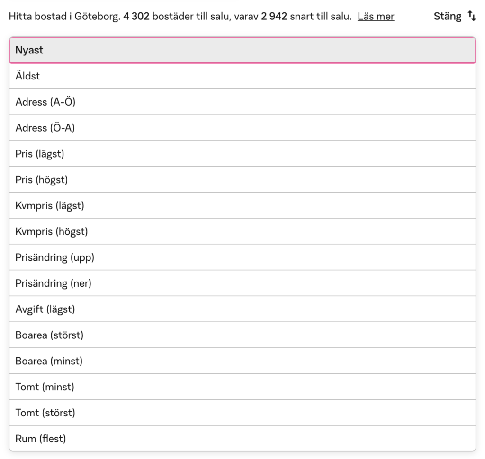Image resolution: width=485 pixels, height=459 pixels.
Task: Select Nyast sorting option
Action: [242, 50]
